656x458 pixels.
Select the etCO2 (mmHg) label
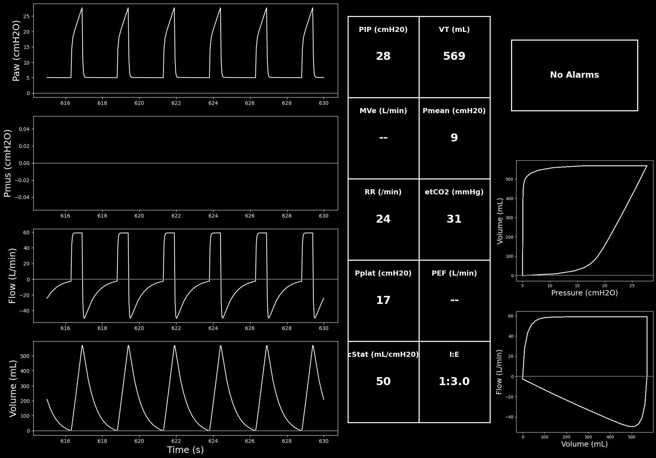pyautogui.click(x=454, y=192)
